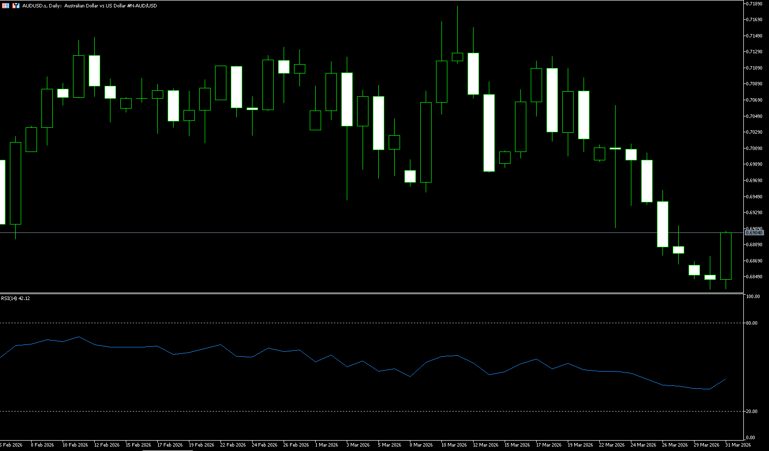Click the horizontal bid price line
Image resolution: width=769 pixels, height=451 pixels.
[x=345, y=232]
